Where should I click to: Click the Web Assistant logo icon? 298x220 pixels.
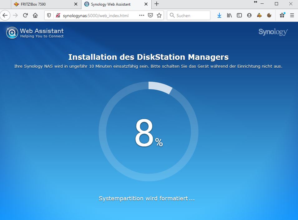click(12, 33)
